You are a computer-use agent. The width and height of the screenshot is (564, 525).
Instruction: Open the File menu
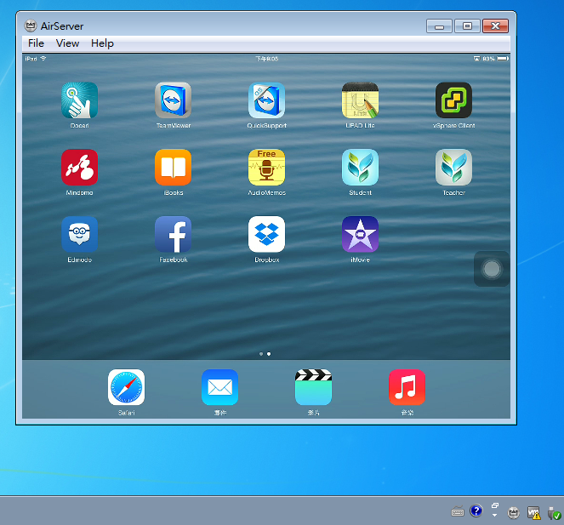(x=36, y=43)
